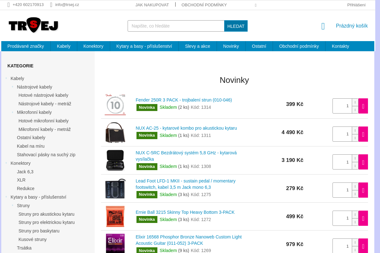Open NUX C-5RC case thumbnail
Screen dimensions: 380x253
point(115,160)
